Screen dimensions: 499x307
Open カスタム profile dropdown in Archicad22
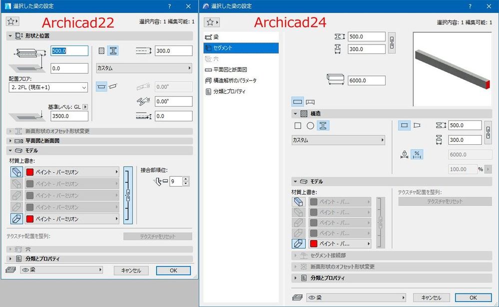[144, 68]
